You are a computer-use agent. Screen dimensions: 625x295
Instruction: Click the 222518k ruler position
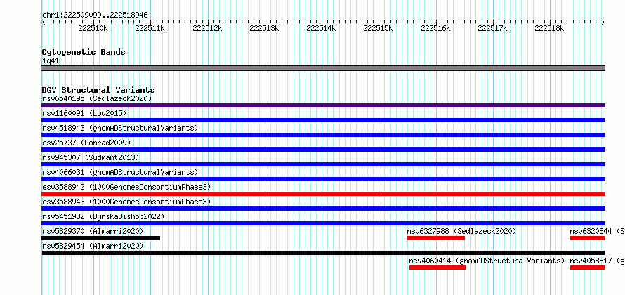point(549,28)
